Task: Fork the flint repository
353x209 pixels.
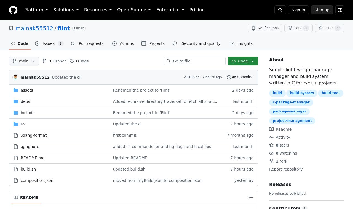Action: (298, 28)
